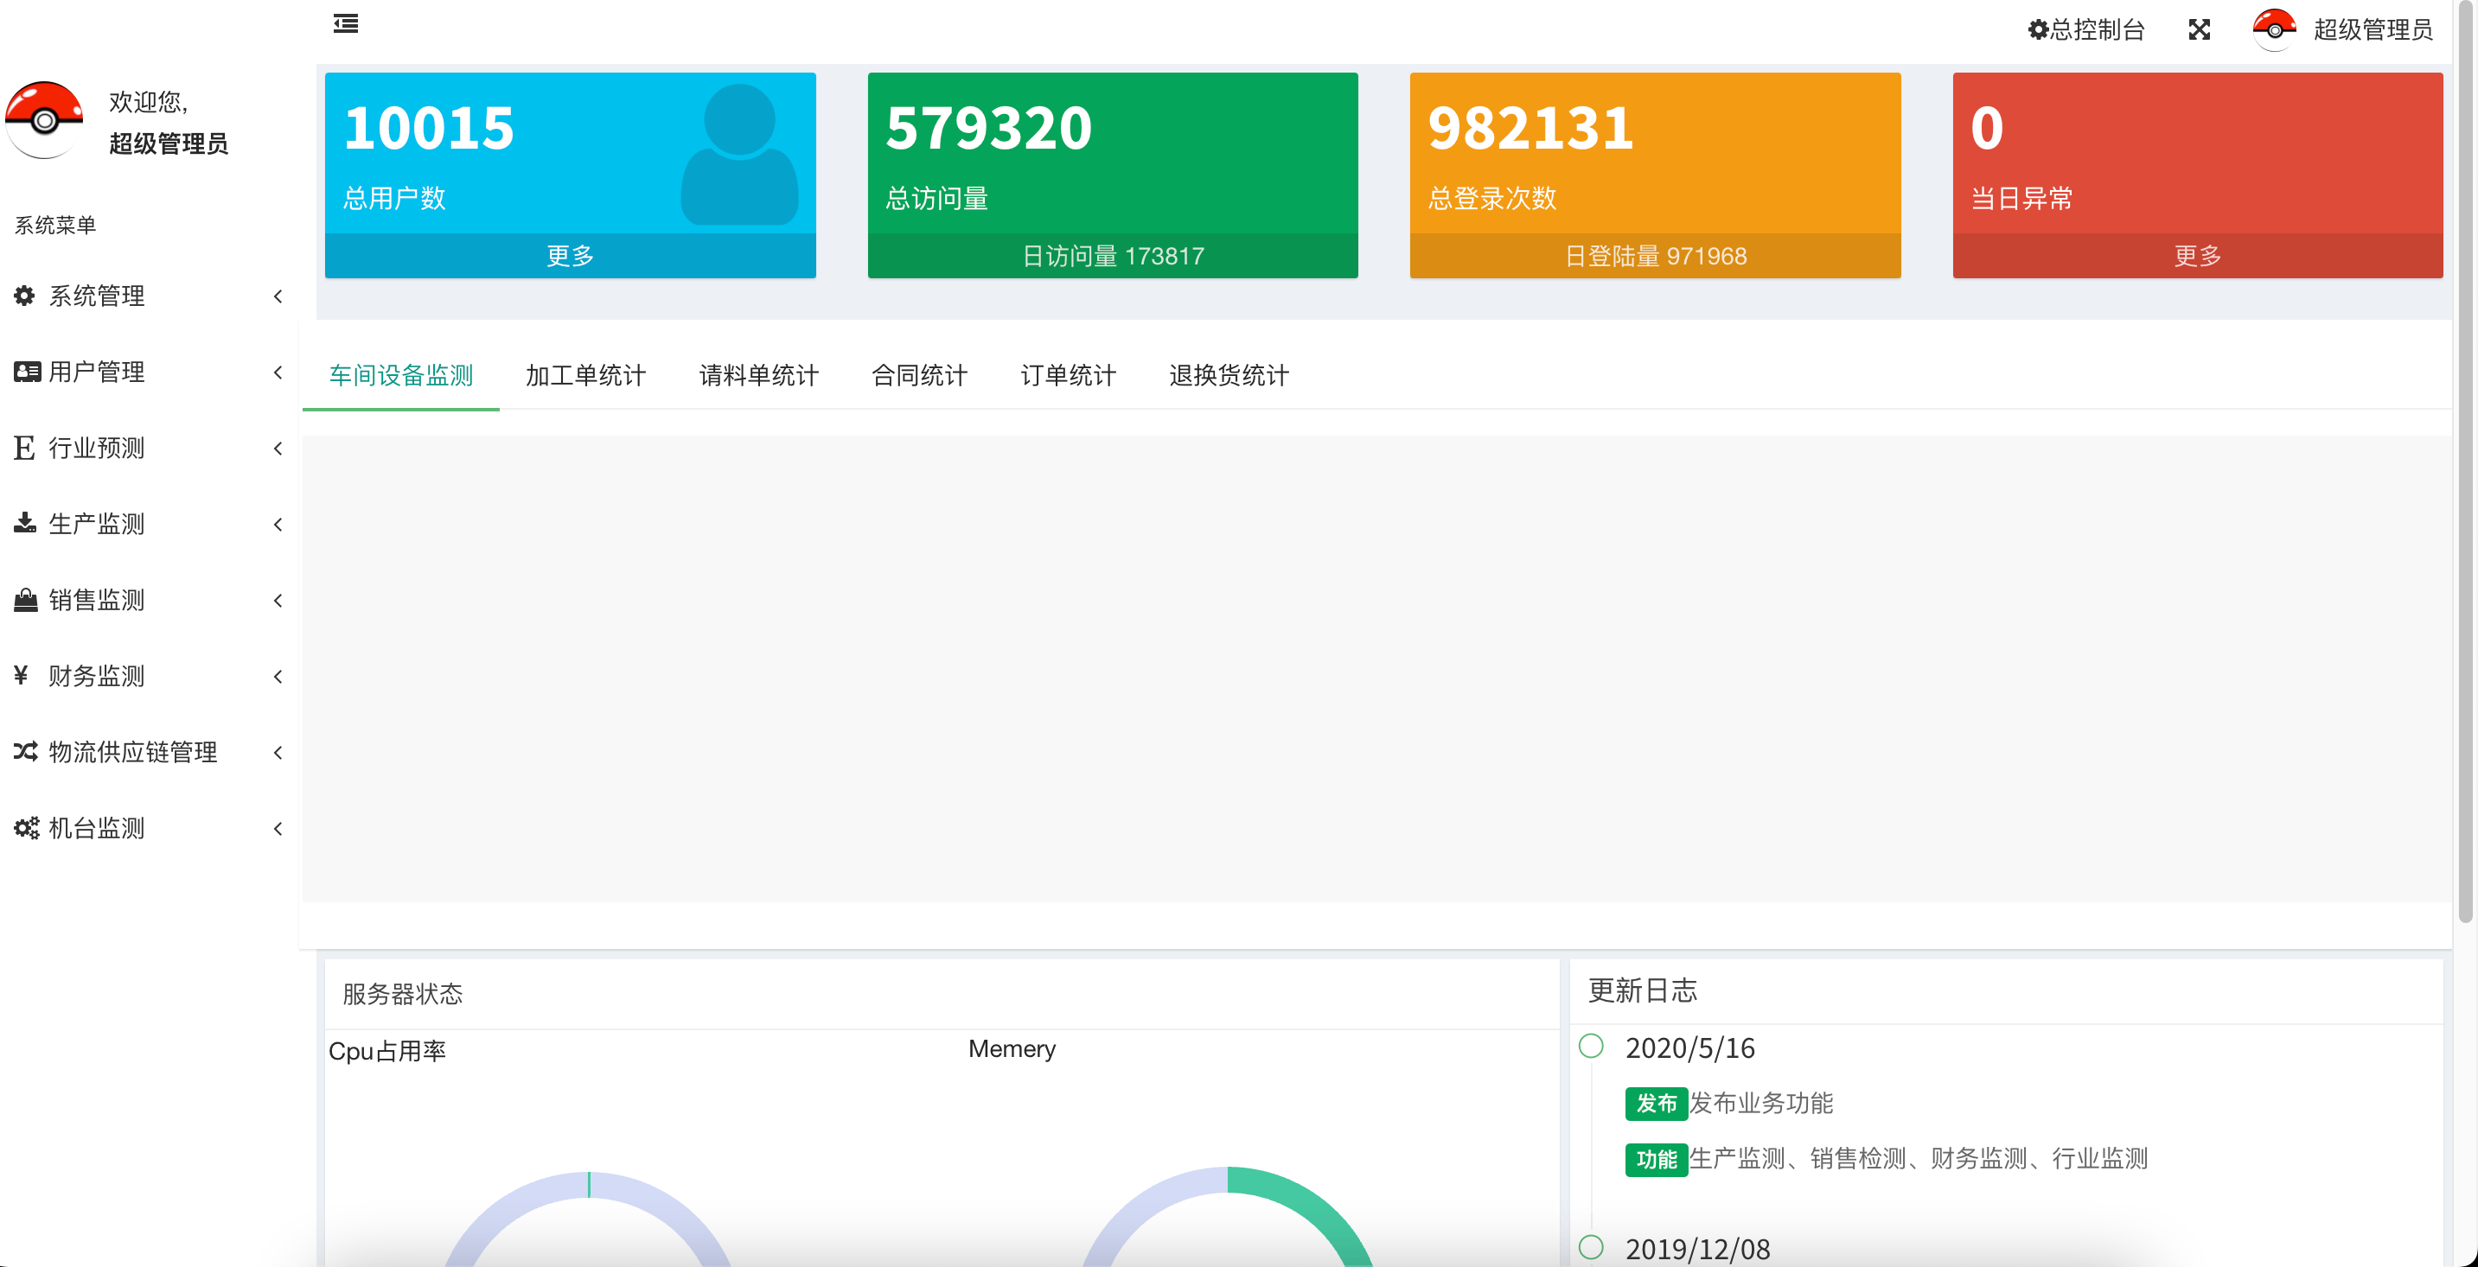Open the Pokeball avatar in top header

tap(2274, 29)
